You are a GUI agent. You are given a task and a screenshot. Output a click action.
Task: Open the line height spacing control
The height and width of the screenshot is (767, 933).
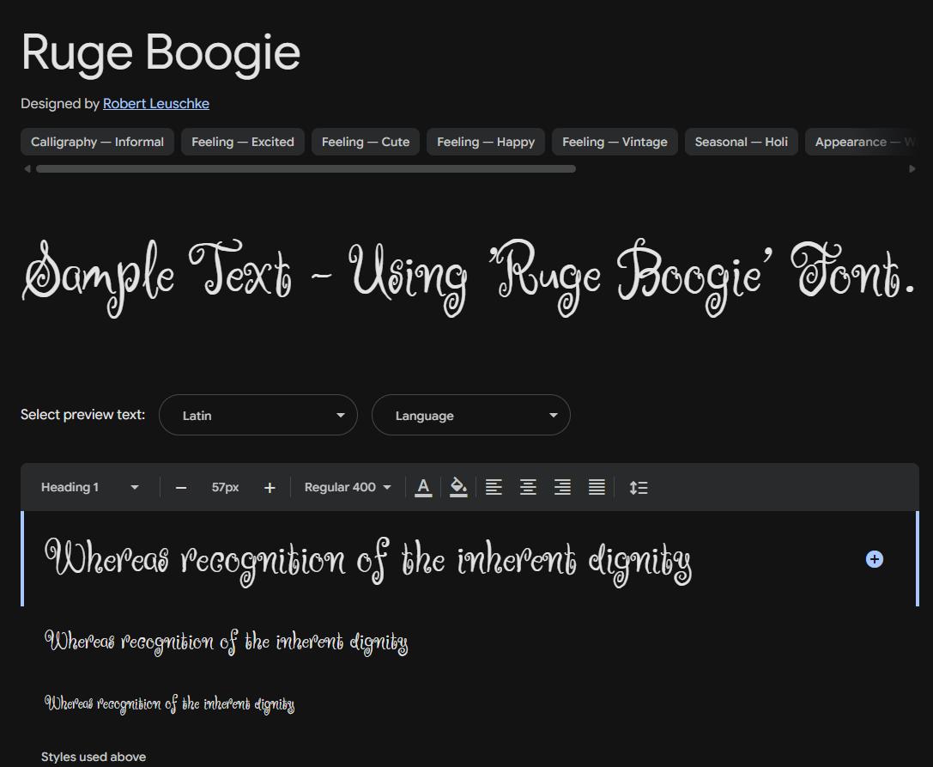pyautogui.click(x=639, y=488)
